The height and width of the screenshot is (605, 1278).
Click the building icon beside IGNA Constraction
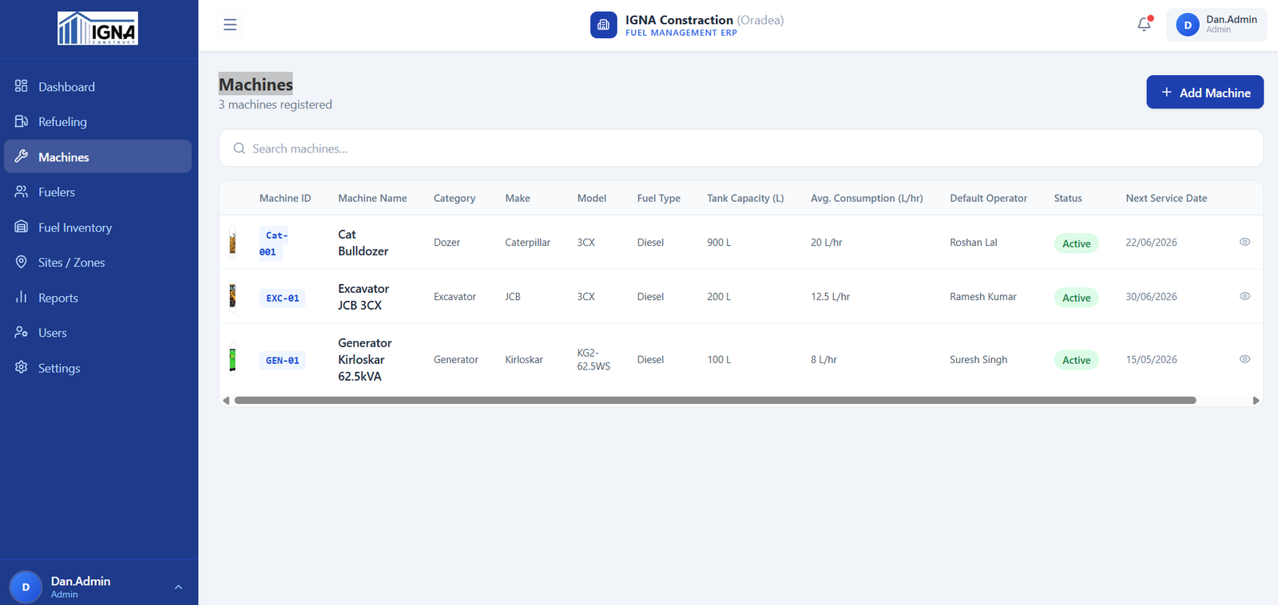tap(604, 25)
